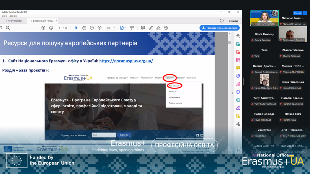The height and width of the screenshot is (174, 310).
Task: Click participant tile Оксана Драгомощенко
Action: coord(264,66)
